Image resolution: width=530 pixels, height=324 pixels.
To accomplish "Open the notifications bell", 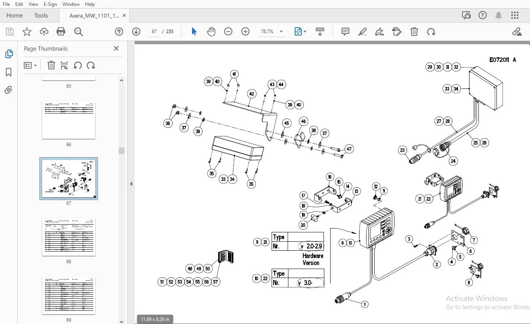I will tap(498, 15).
